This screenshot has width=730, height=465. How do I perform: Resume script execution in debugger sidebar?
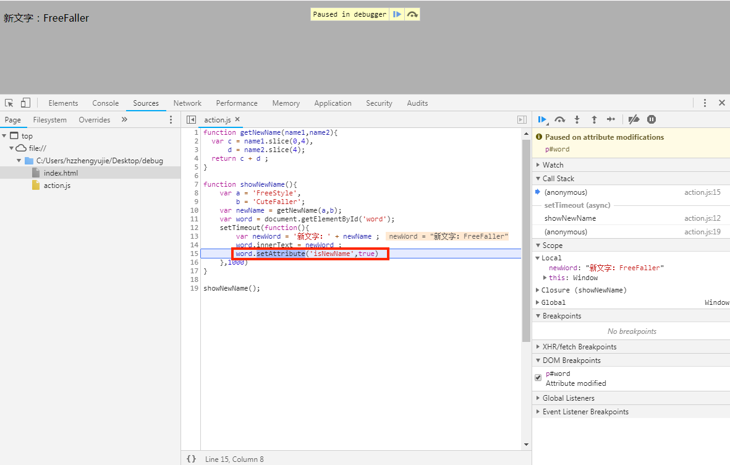click(x=542, y=119)
